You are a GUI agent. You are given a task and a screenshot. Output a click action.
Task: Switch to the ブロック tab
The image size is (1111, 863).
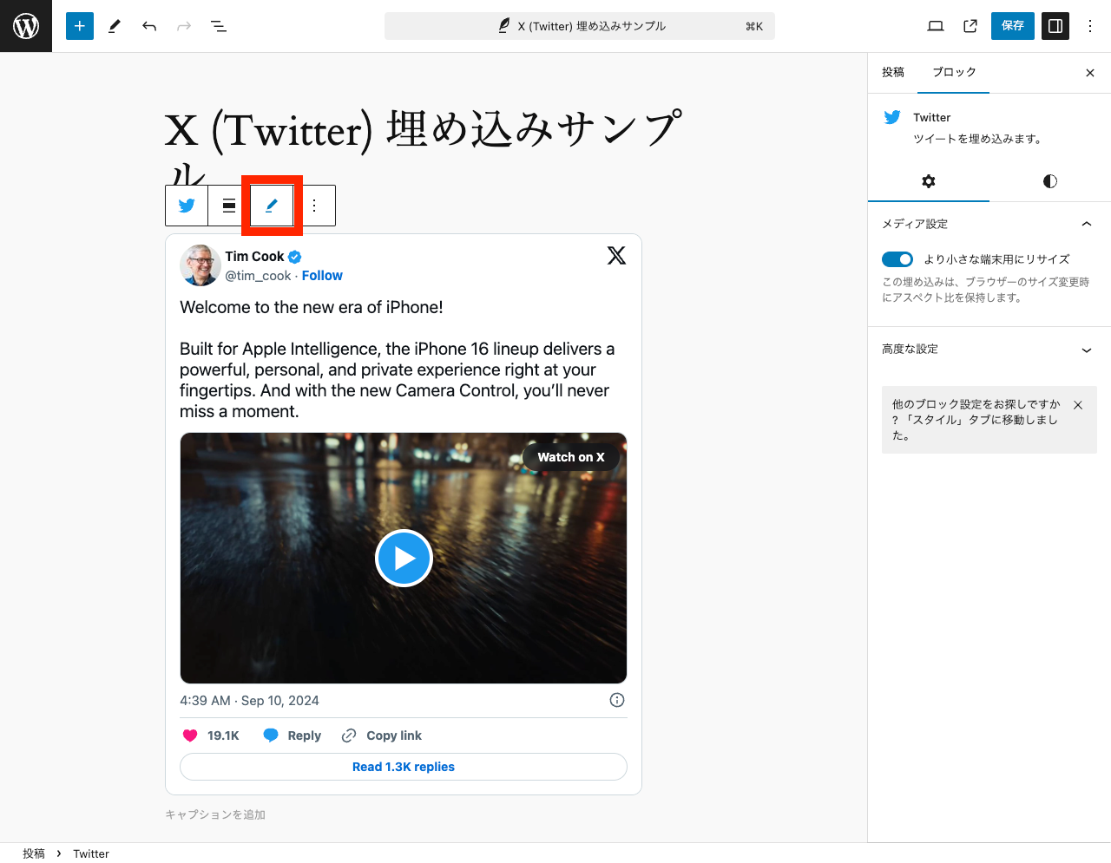[x=954, y=72]
